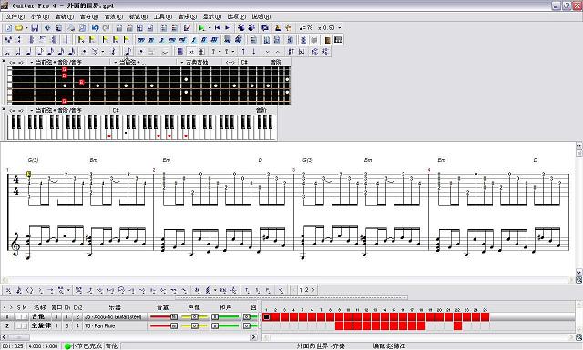
Task: Select the sixteenth note duration
Action: [x=51, y=52]
